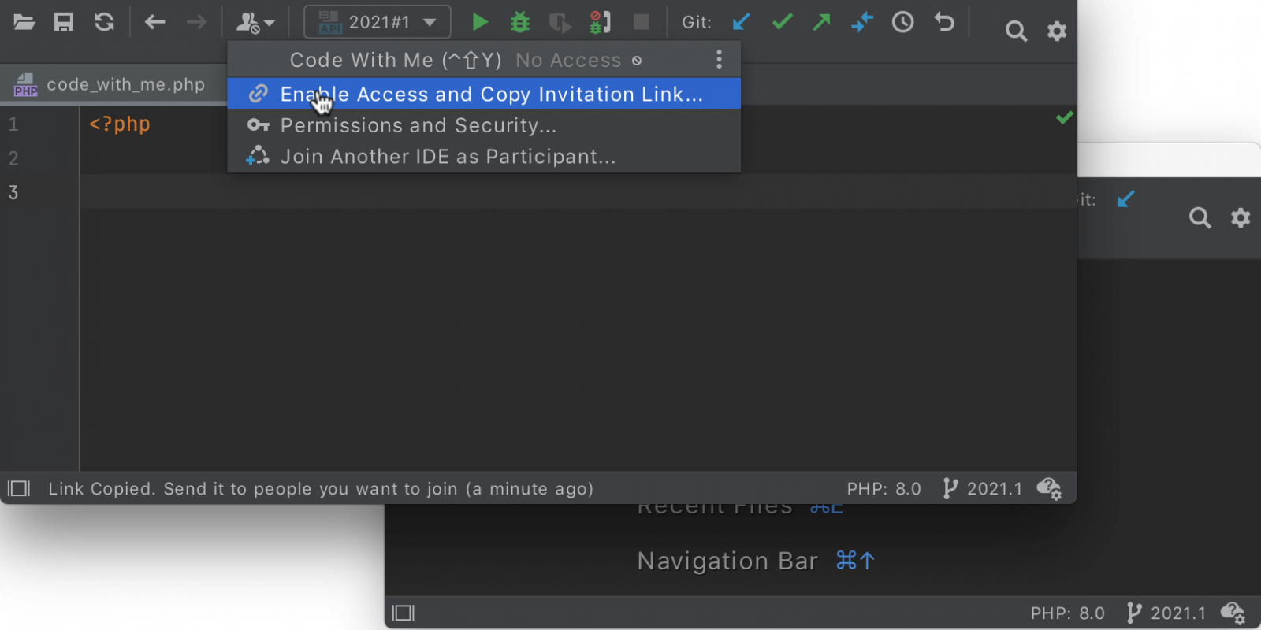Go forward with the right arrow

pyautogui.click(x=196, y=22)
